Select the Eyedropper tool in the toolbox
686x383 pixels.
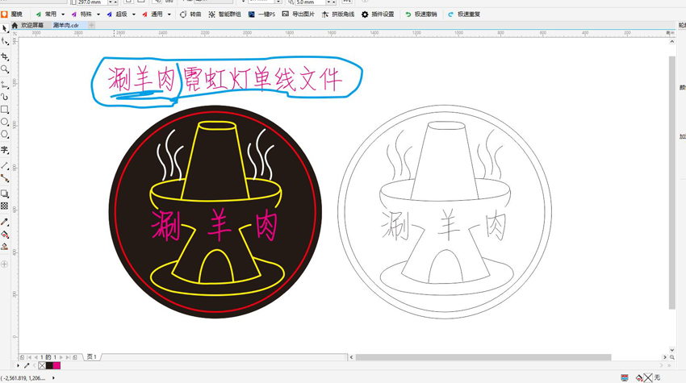pyautogui.click(x=4, y=222)
